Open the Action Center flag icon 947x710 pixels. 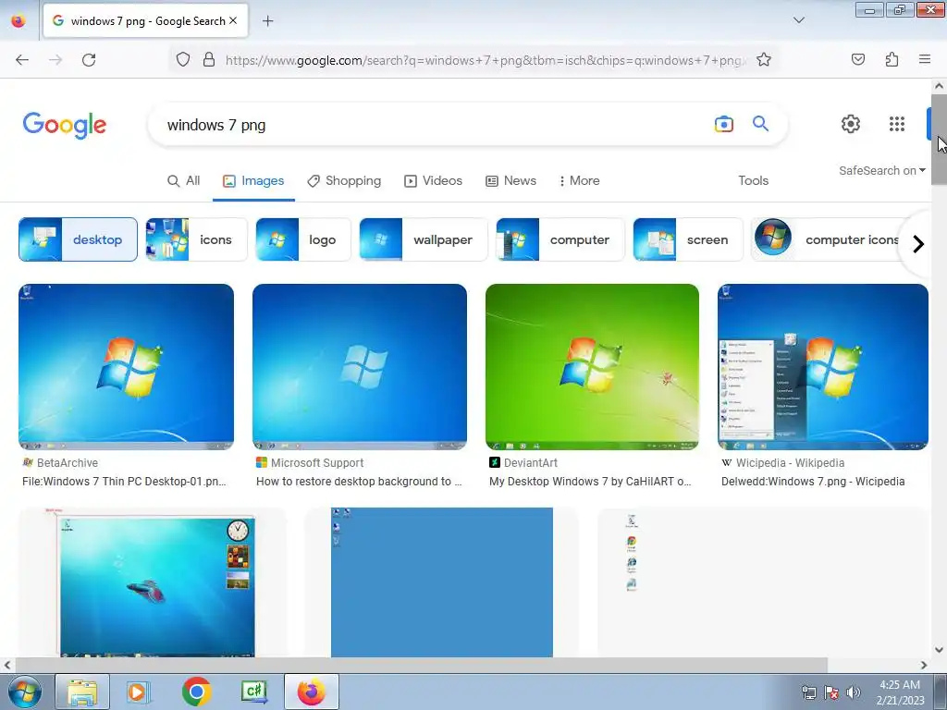click(x=831, y=692)
